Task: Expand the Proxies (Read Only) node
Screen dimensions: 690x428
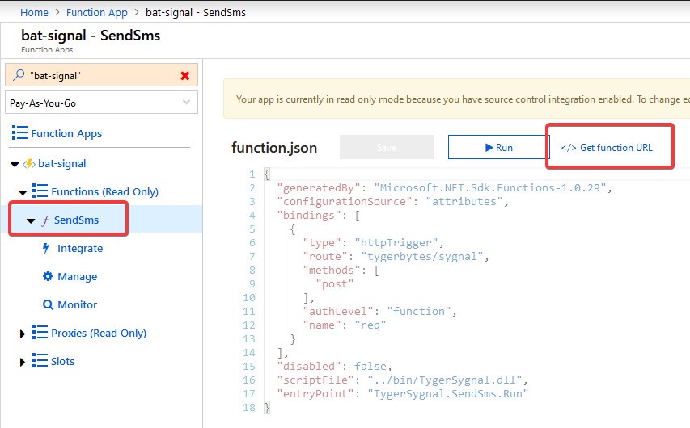Action: [x=23, y=334]
